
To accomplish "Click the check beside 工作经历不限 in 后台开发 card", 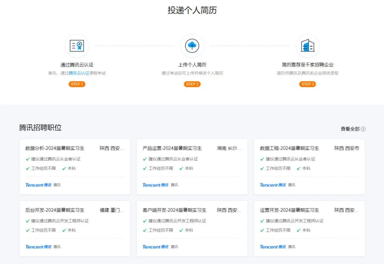I will point(28,231).
